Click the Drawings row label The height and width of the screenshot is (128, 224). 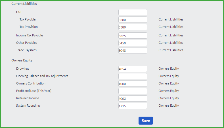pyautogui.click(x=23, y=69)
